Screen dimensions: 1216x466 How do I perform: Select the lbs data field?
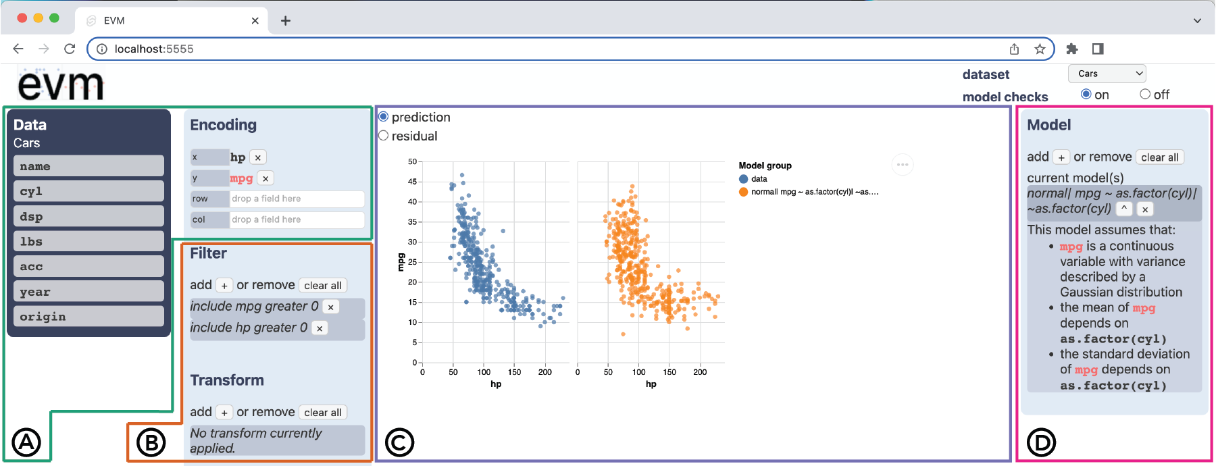88,241
